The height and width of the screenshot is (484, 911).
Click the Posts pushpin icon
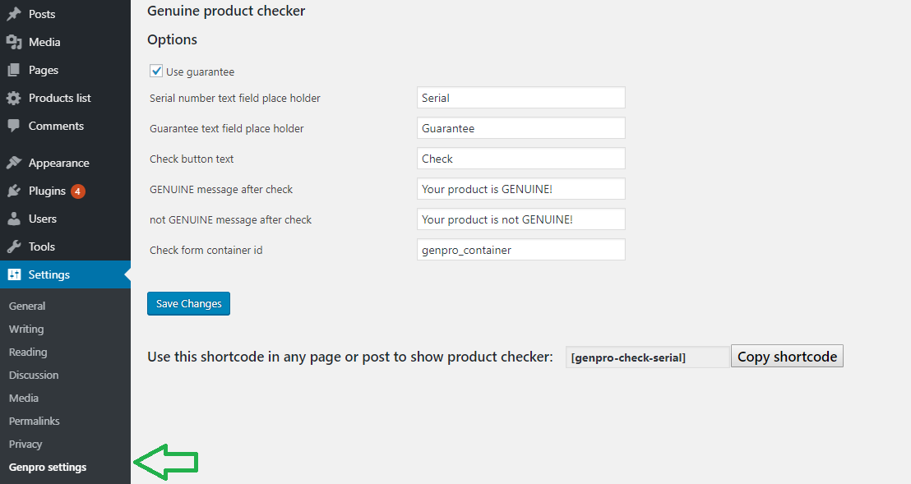(14, 14)
